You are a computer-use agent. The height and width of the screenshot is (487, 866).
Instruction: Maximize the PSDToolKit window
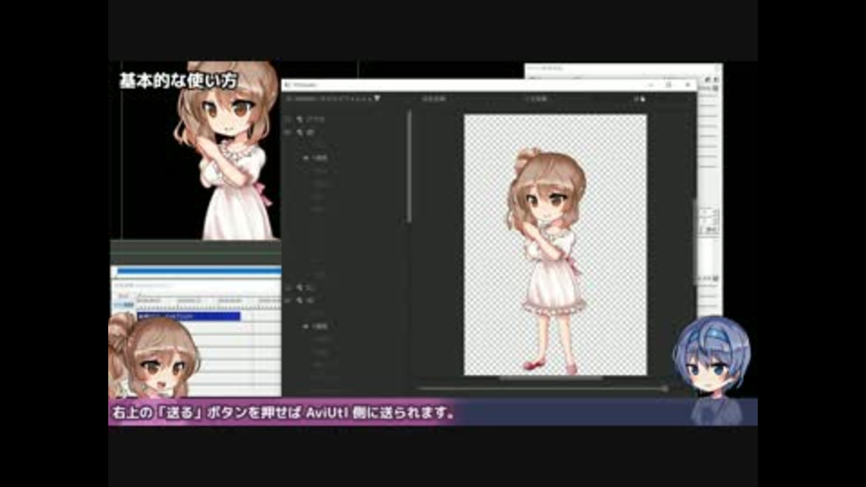pos(668,85)
